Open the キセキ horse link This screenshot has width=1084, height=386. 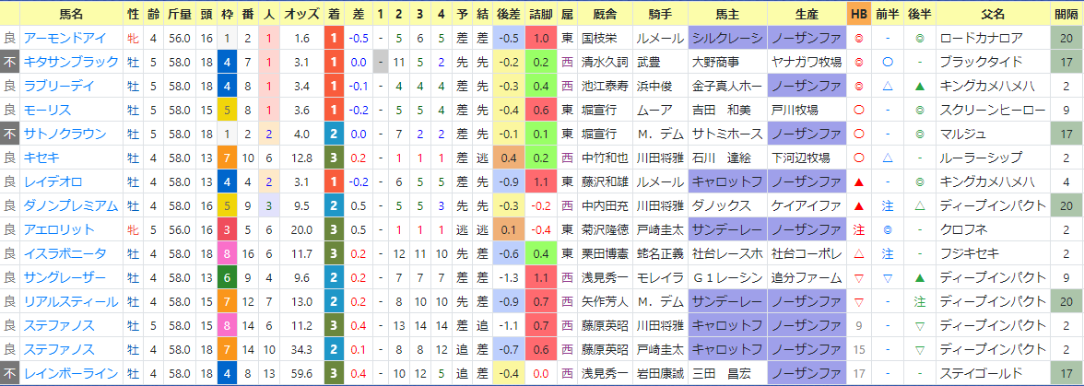42,158
